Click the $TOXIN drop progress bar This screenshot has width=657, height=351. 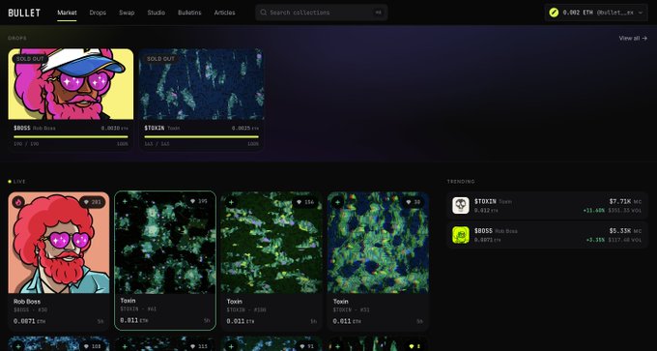pos(202,136)
